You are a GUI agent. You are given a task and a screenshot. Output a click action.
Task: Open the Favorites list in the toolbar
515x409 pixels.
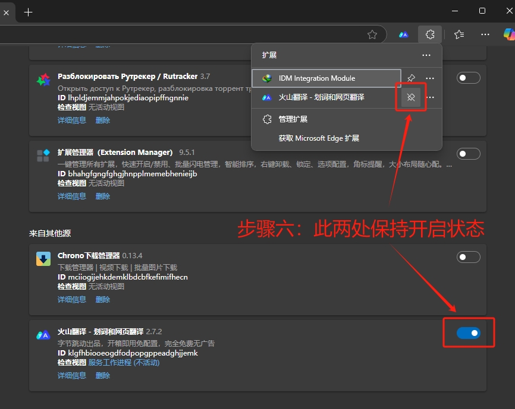pyautogui.click(x=459, y=34)
